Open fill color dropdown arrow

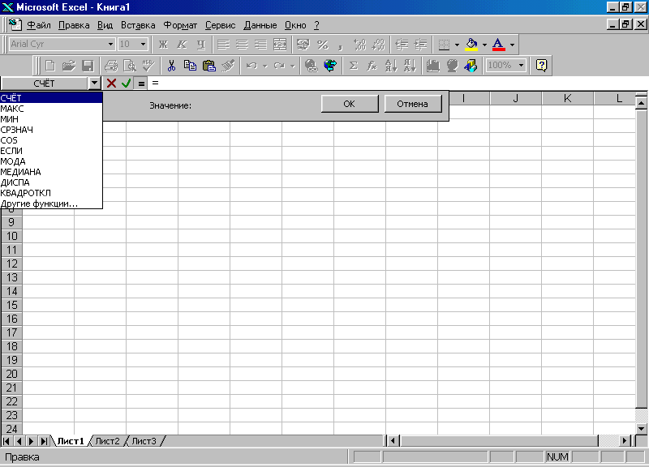point(484,45)
